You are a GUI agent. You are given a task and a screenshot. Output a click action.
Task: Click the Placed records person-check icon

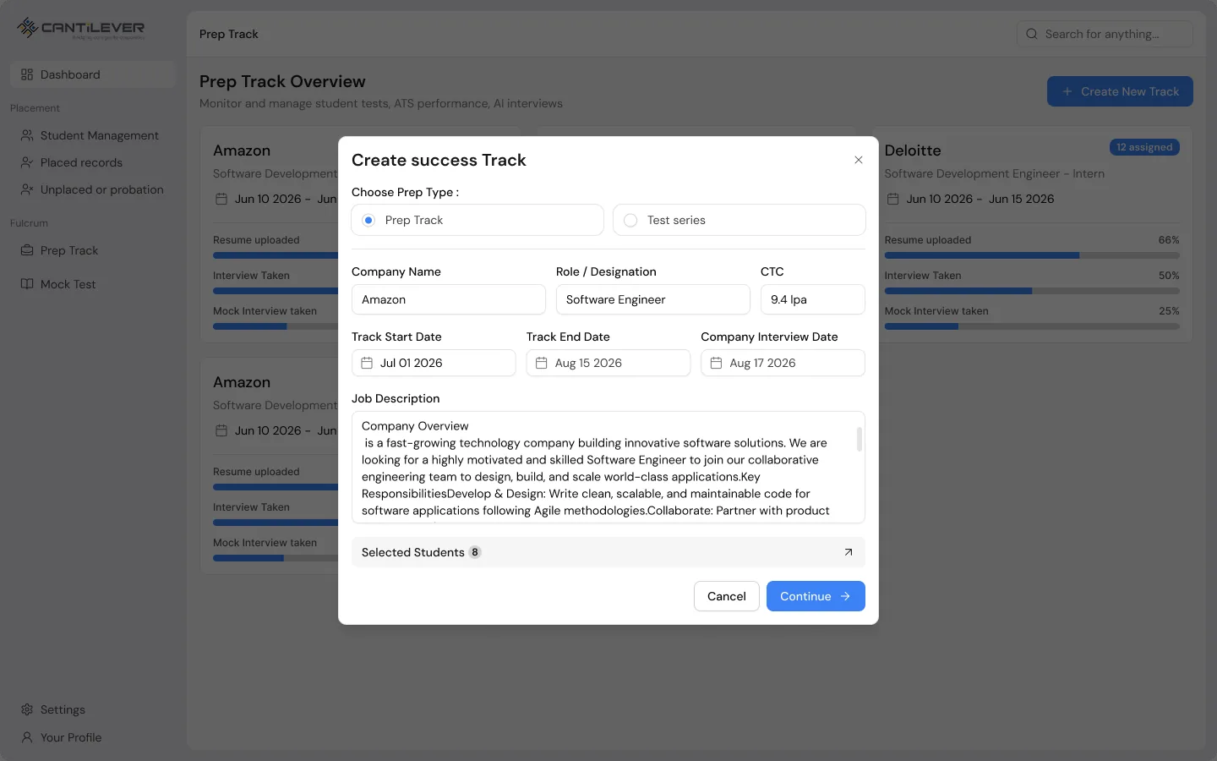point(27,162)
